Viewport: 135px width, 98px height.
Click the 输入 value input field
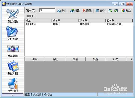point(47,10)
